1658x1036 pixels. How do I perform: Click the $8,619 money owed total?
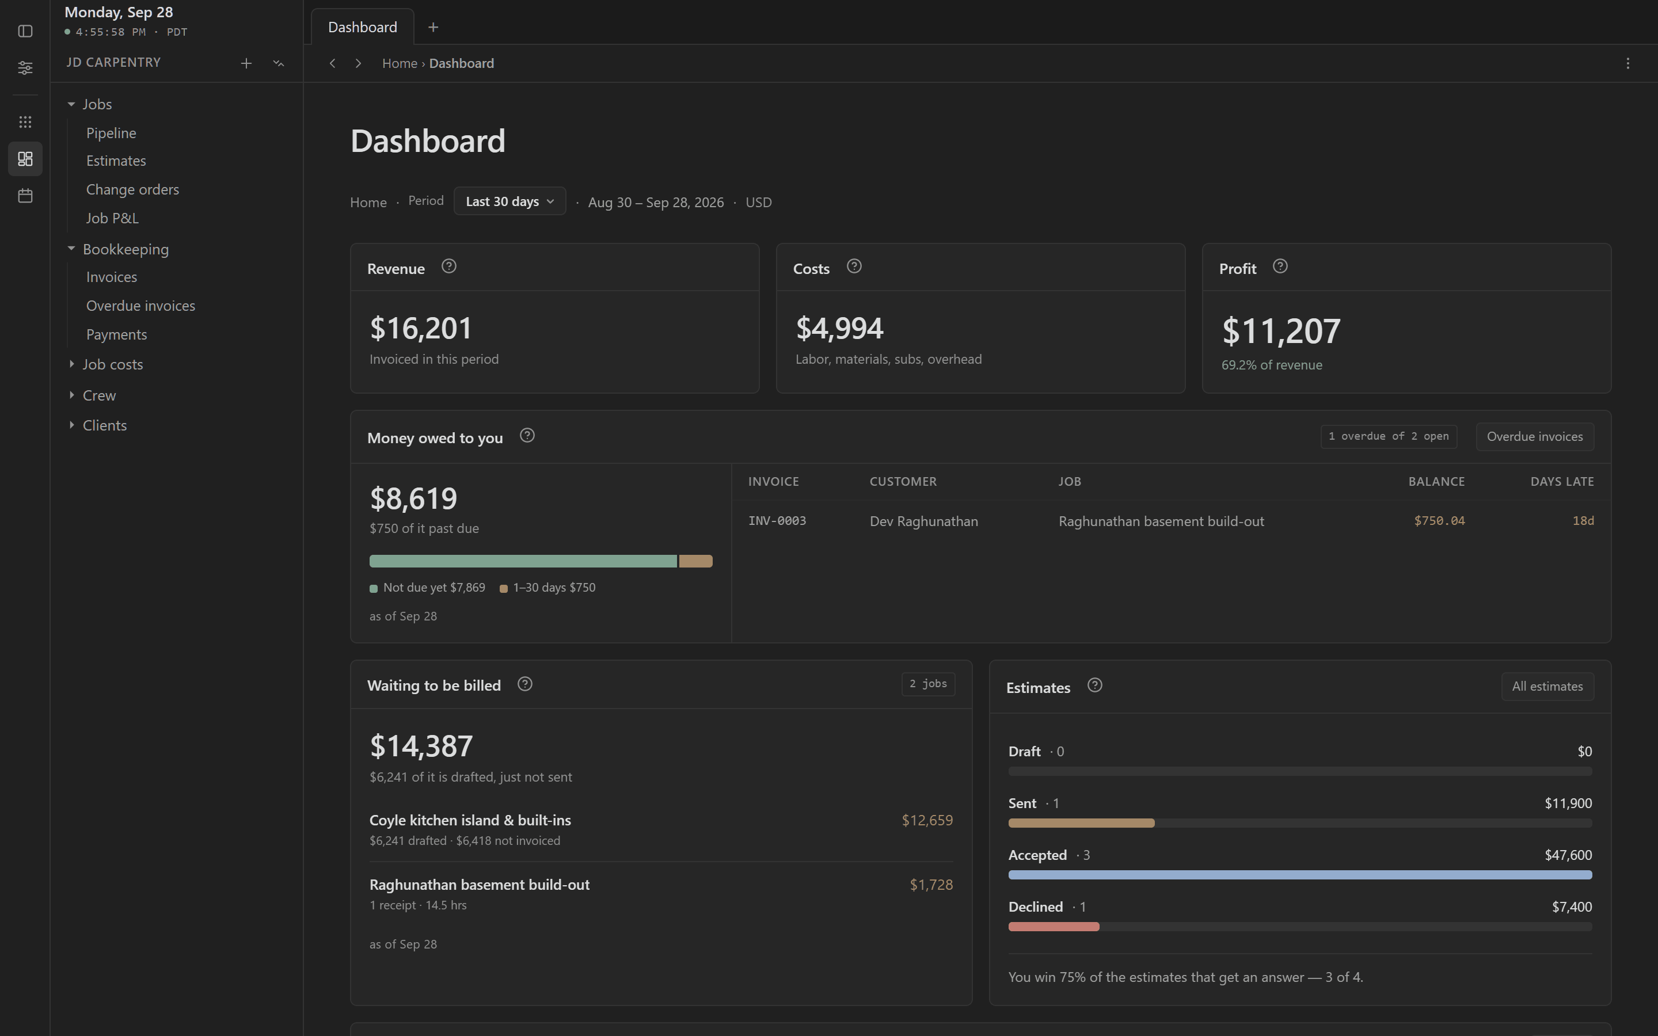[x=413, y=498]
